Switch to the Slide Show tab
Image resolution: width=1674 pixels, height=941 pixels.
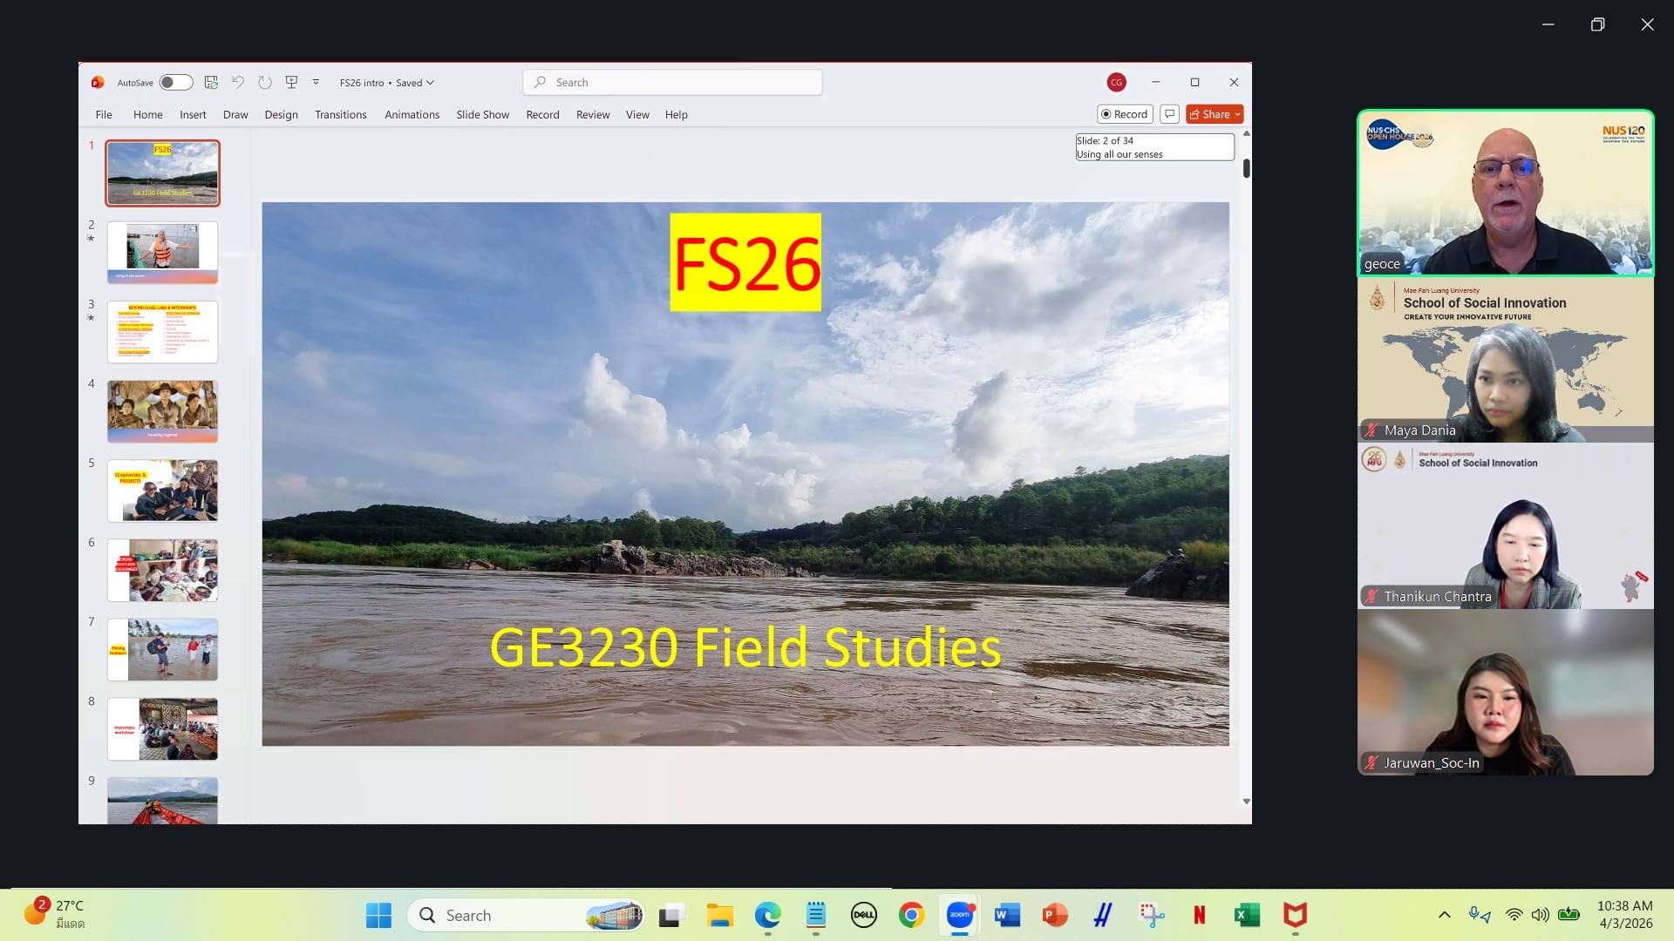pyautogui.click(x=482, y=114)
